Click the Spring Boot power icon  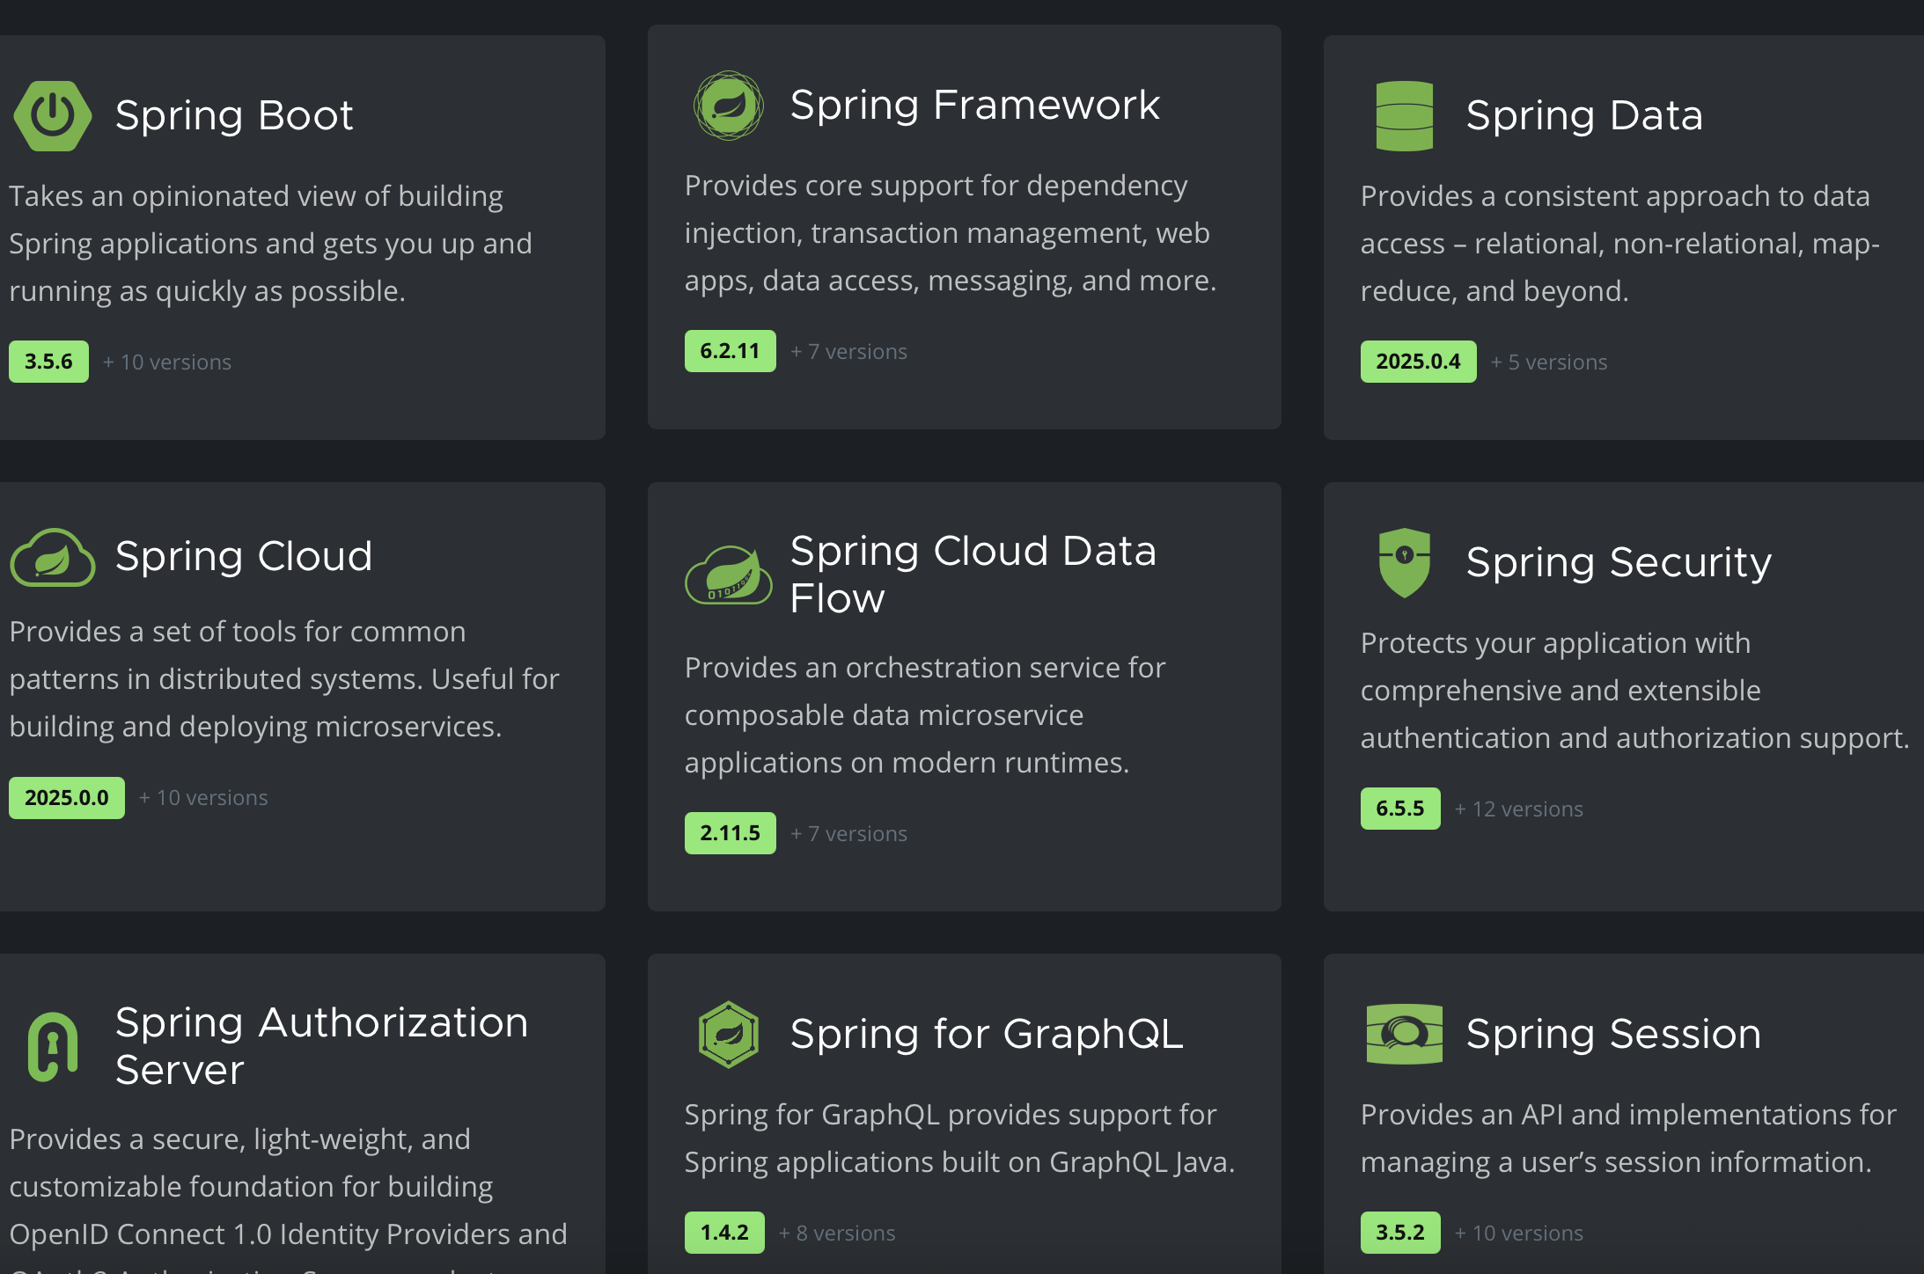(53, 115)
